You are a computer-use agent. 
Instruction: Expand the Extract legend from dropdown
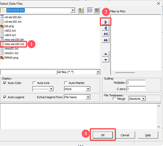tap(88, 97)
